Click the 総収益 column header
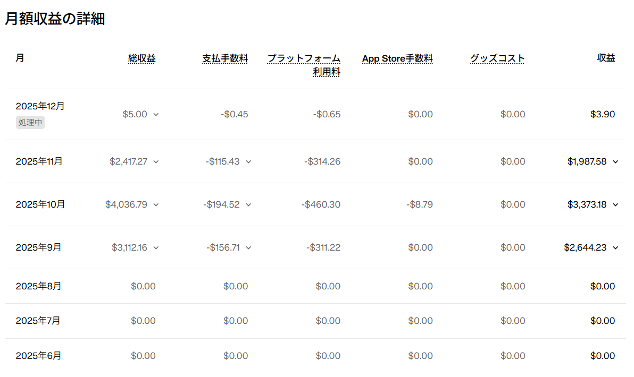The height and width of the screenshot is (377, 634). 142,58
